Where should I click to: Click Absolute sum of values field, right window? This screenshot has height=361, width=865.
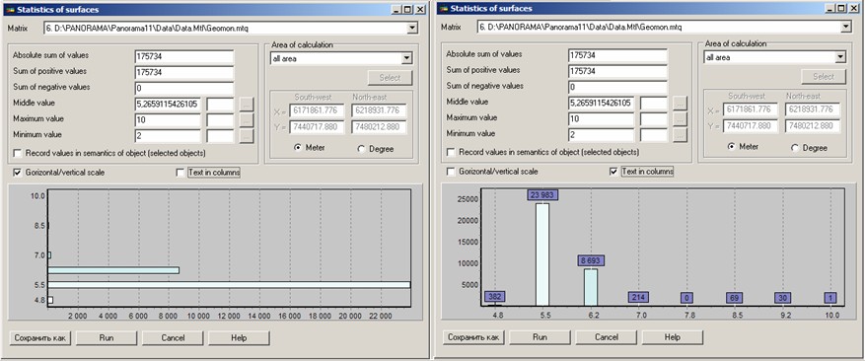click(617, 55)
